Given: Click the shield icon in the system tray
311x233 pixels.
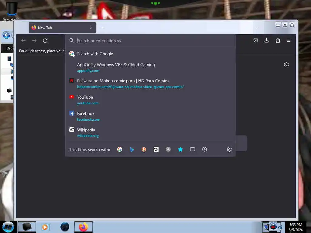Looking at the screenshot, I should tap(266, 227).
